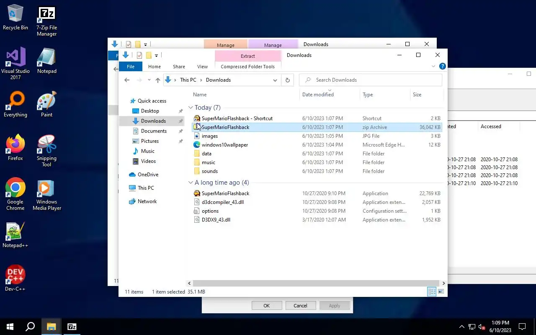This screenshot has width=536, height=335.
Task: Click OK in the dialog behind
Action: (266, 306)
